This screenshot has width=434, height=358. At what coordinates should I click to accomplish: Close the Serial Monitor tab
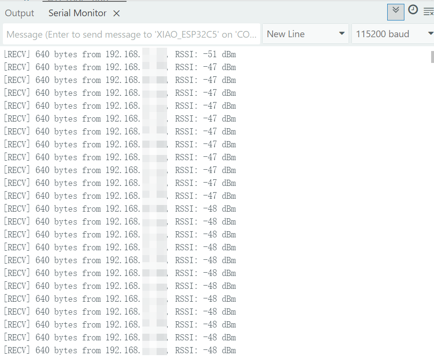pos(116,14)
